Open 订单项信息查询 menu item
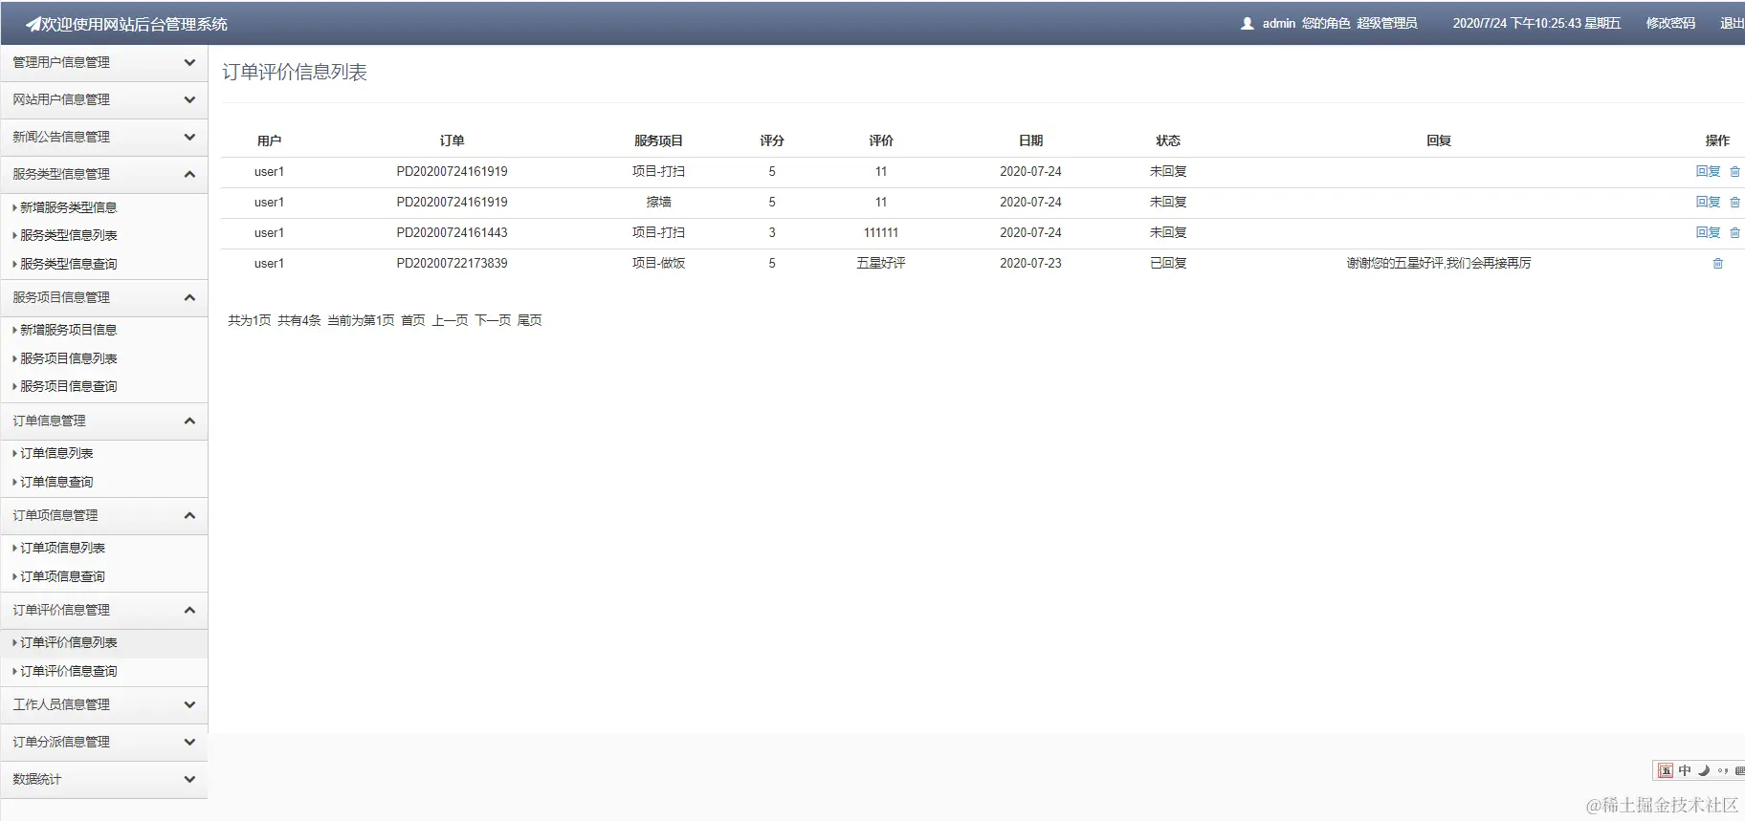 pos(62,576)
